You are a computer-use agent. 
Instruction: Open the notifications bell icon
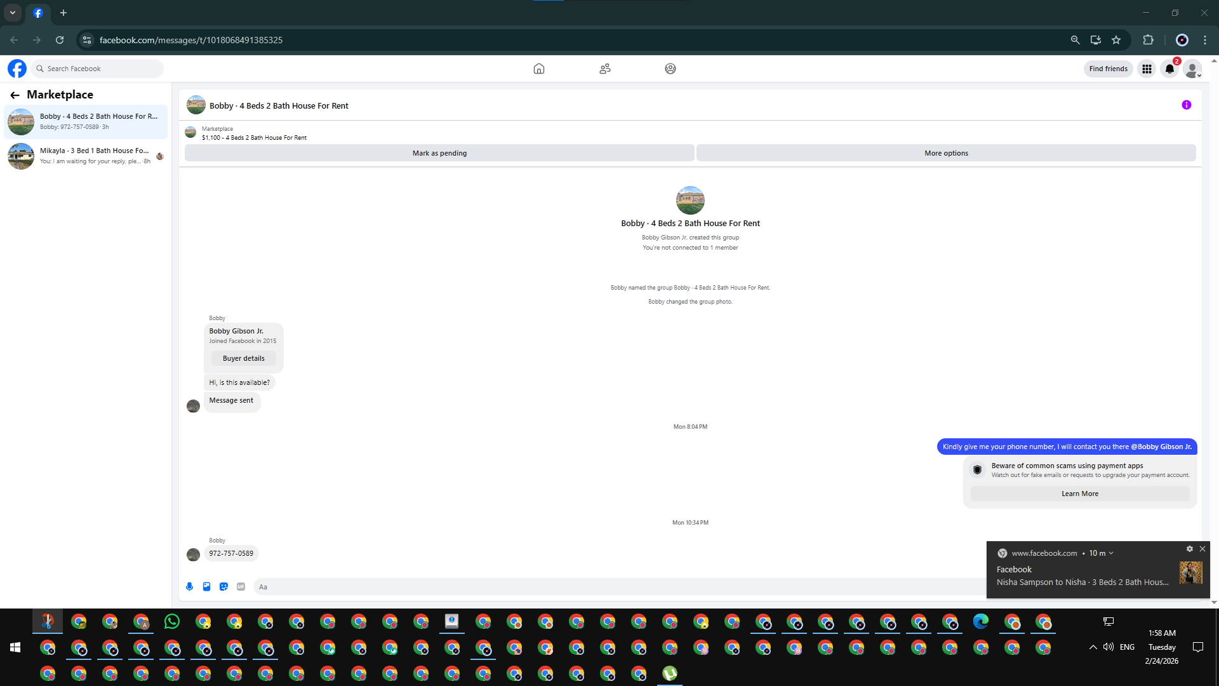(1169, 69)
